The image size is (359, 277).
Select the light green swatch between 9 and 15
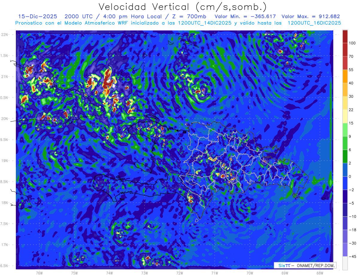click(x=345, y=129)
